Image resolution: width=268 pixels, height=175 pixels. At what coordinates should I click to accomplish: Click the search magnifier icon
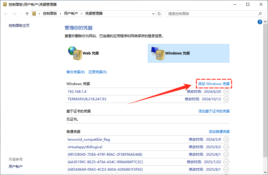260,14
